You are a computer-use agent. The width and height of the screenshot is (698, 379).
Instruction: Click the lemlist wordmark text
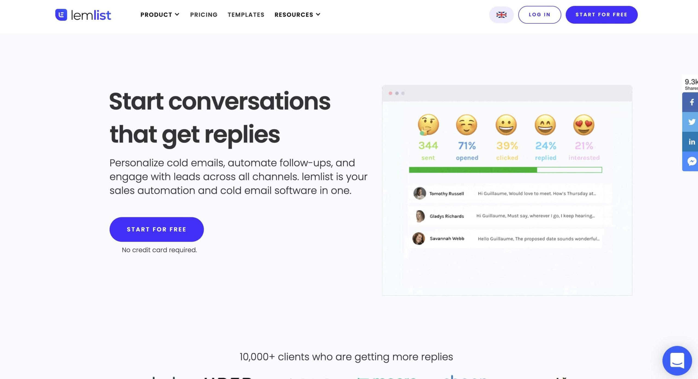click(91, 15)
